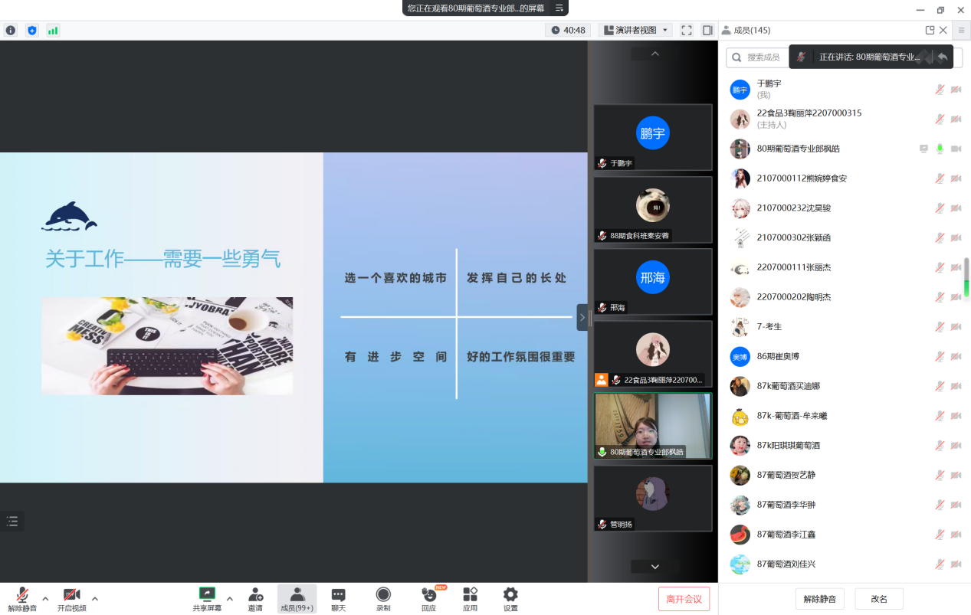Open the members panel hamburger menu
Image resolution: width=971 pixels, height=615 pixels.
(961, 31)
